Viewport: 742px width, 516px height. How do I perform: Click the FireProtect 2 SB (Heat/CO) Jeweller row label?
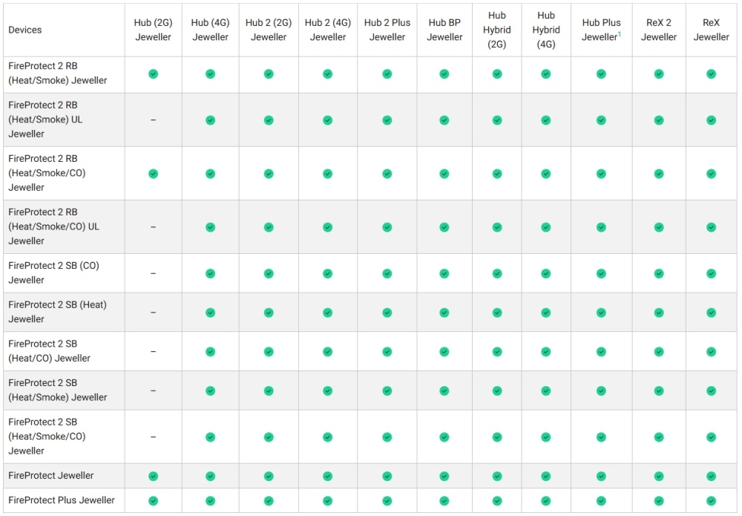[x=49, y=351]
